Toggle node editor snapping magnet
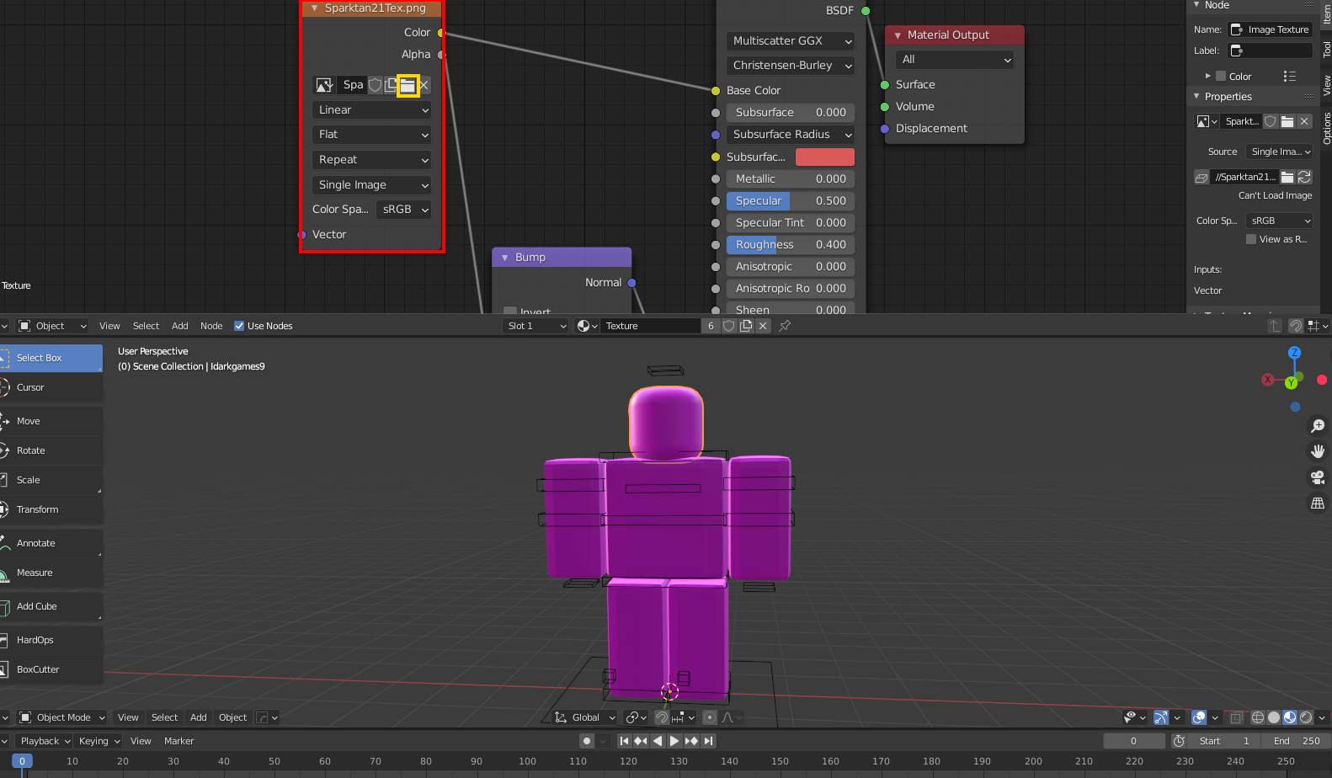This screenshot has width=1332, height=778. pos(1296,326)
